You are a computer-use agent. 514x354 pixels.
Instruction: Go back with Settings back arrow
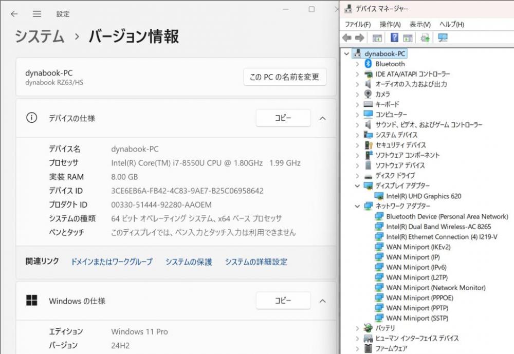point(14,14)
